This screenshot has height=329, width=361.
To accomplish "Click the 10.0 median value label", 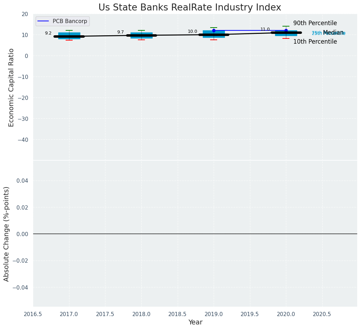I will (192, 31).
